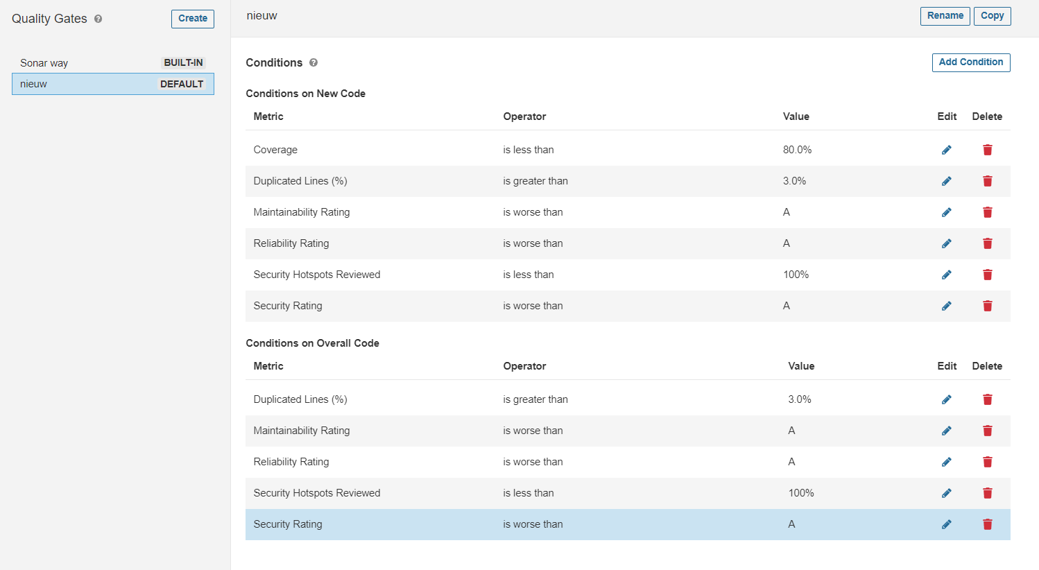The height and width of the screenshot is (570, 1039).
Task: Open the help tooltip beside Conditions heading
Action: click(313, 62)
